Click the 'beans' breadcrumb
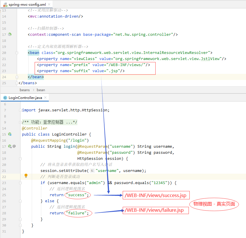Image resolution: width=246 pixels, height=238 pixels. 25,90
